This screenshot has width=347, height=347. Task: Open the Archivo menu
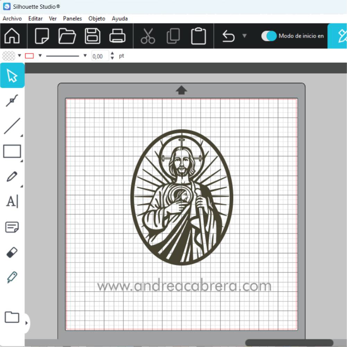(x=12, y=19)
